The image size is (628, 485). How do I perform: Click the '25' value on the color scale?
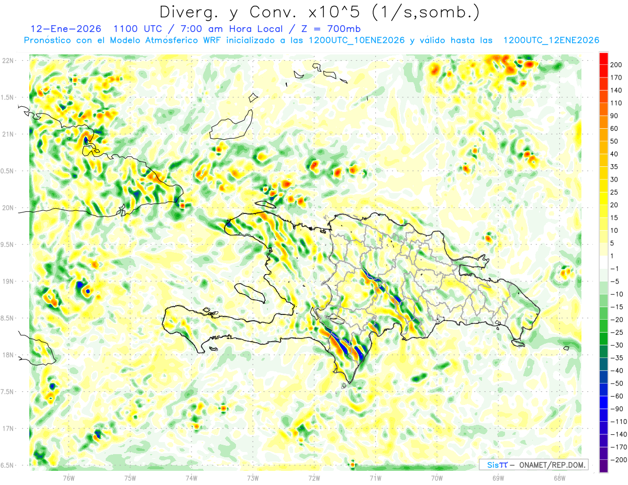point(614,192)
